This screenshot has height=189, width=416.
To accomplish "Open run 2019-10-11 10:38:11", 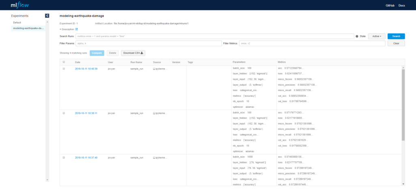I will (x=86, y=113).
